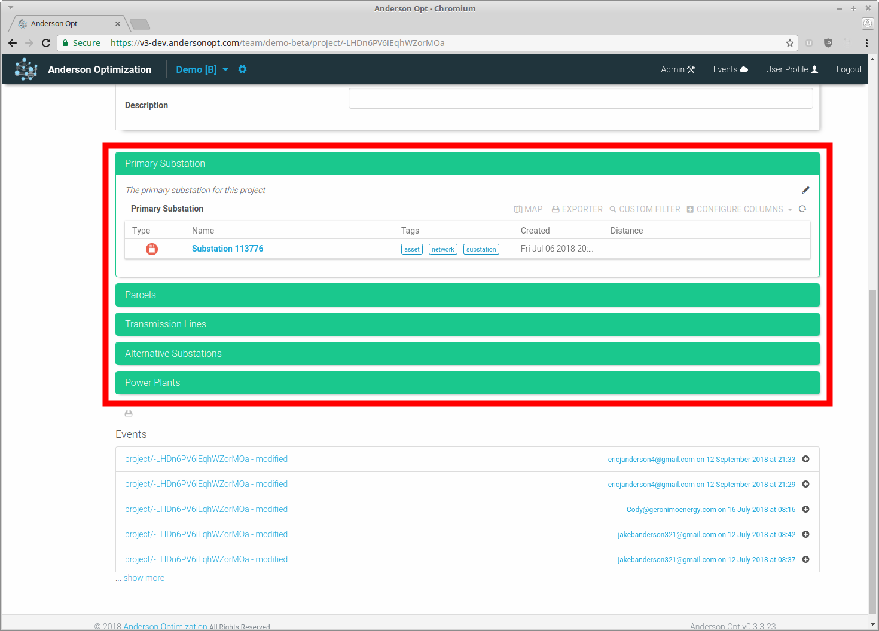This screenshot has height=631, width=879.
Task: Open team settings gear icon
Action: pos(242,69)
